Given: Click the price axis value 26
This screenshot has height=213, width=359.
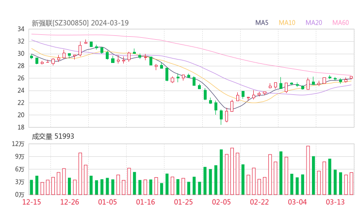Looking at the screenshot, I should [21, 78].
